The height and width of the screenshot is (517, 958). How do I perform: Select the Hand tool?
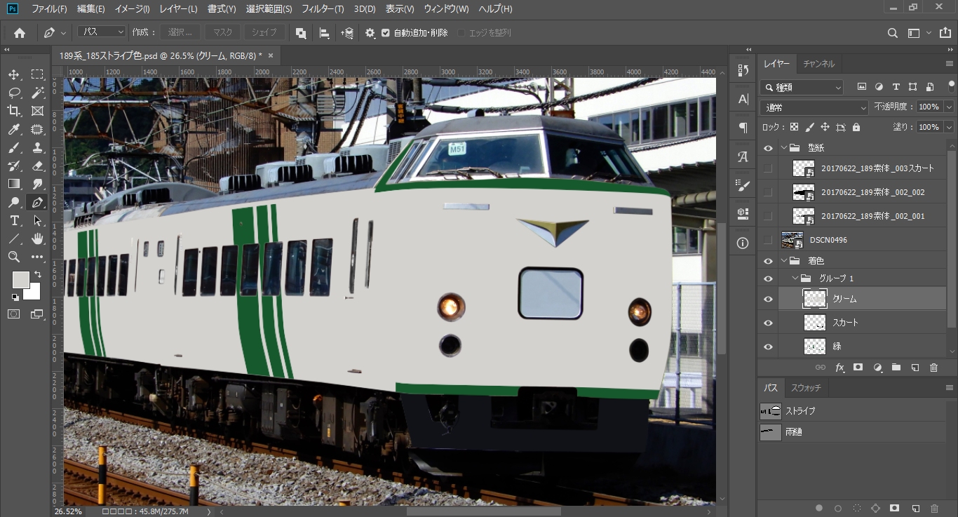click(38, 239)
